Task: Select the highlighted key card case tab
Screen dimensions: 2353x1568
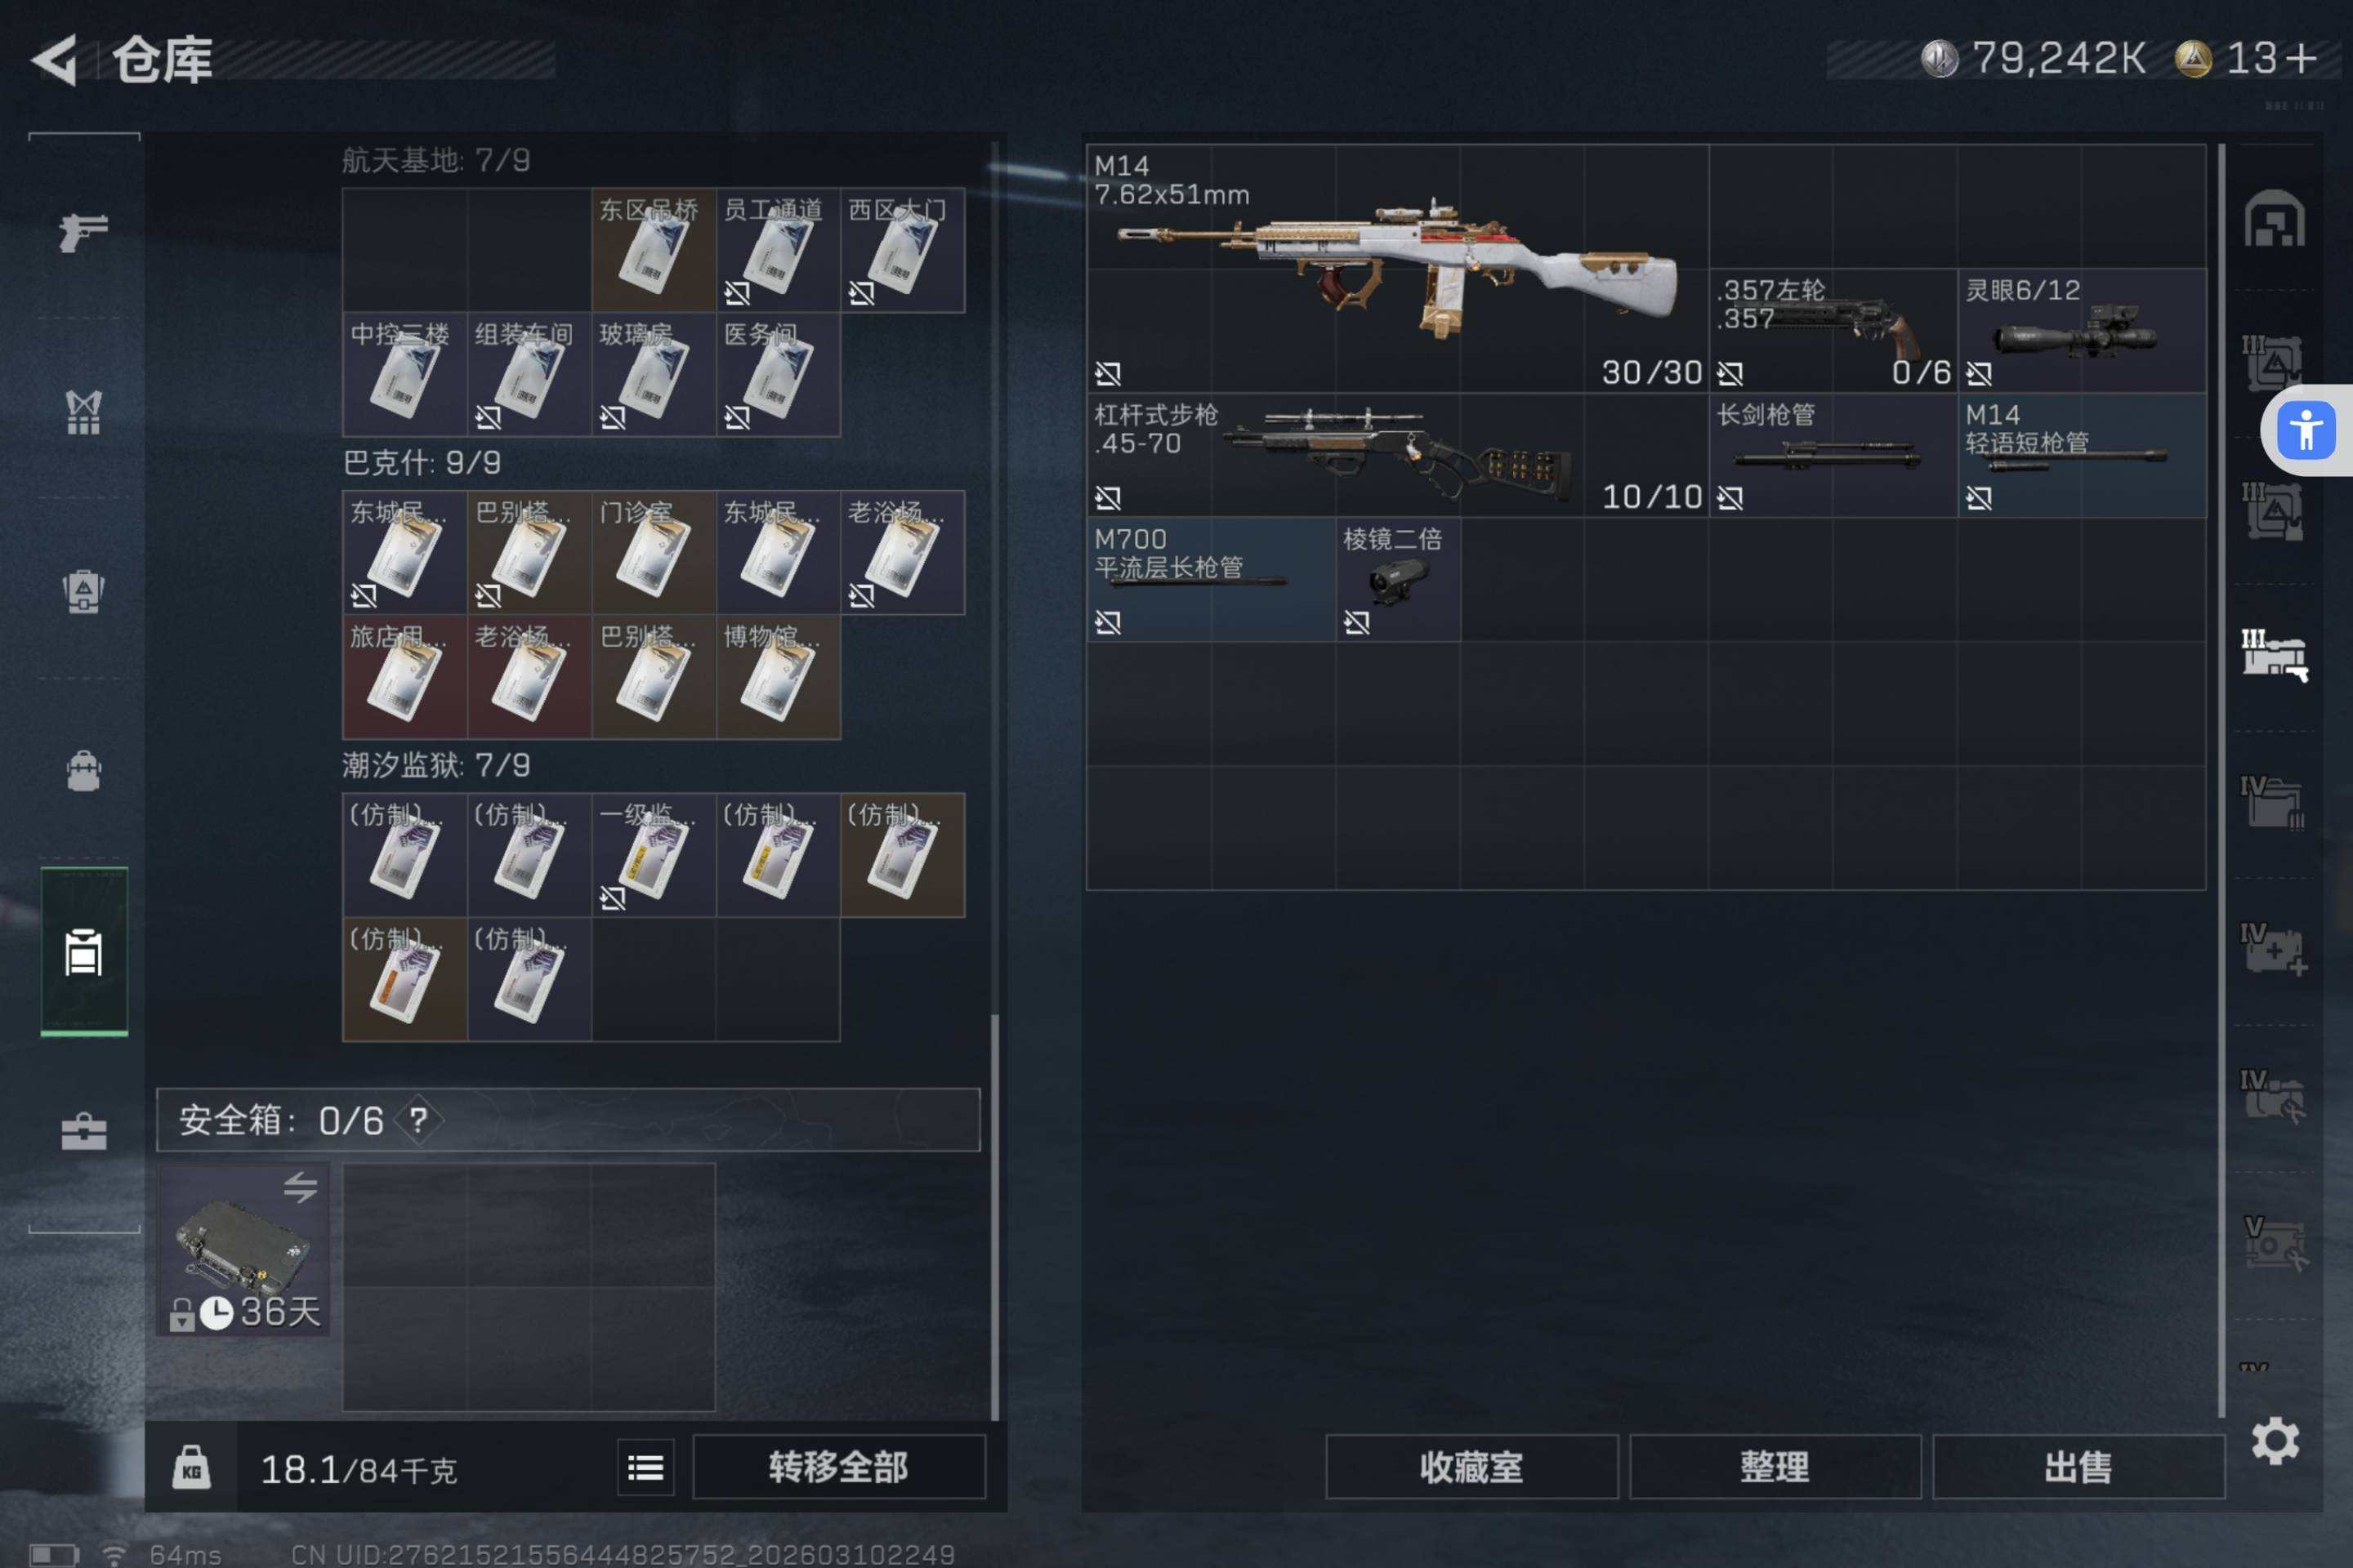Action: [84, 952]
